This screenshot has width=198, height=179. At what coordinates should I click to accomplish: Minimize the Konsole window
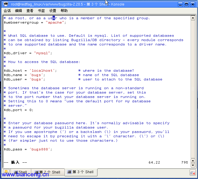tap(180, 4)
